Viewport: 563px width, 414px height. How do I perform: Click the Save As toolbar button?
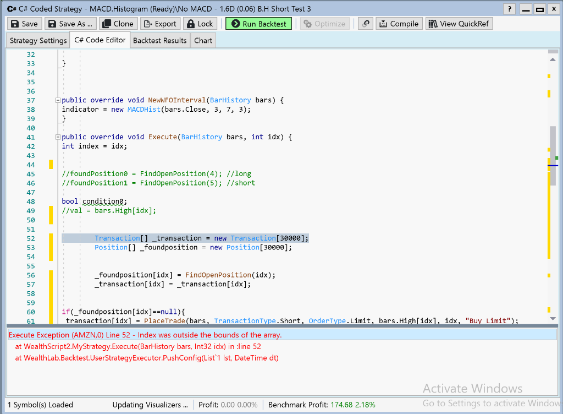(70, 24)
